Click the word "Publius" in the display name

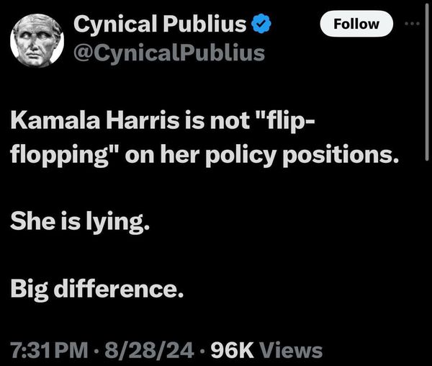(x=204, y=24)
